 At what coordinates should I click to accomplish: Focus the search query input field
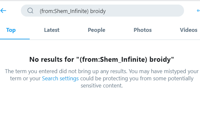102,10
